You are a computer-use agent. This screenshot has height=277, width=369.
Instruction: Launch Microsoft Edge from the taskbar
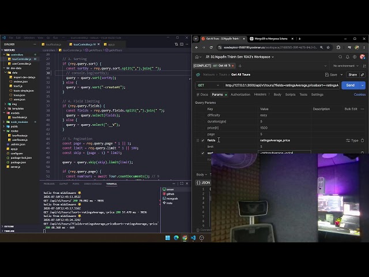click(176, 238)
